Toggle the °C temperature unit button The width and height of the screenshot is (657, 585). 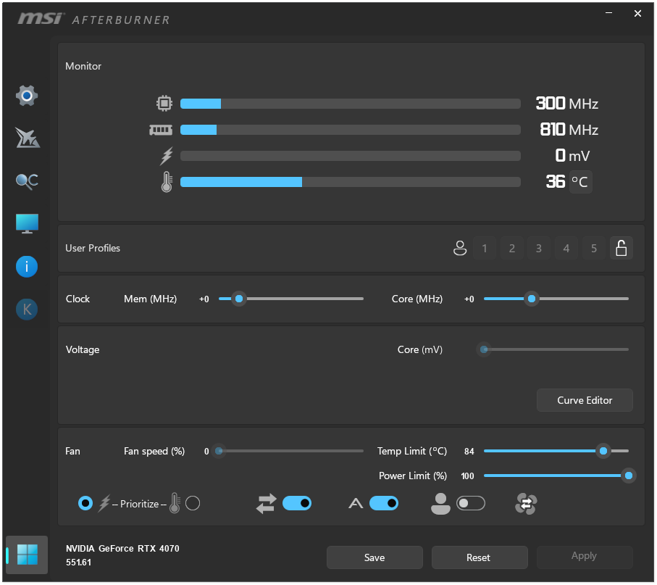coord(580,182)
